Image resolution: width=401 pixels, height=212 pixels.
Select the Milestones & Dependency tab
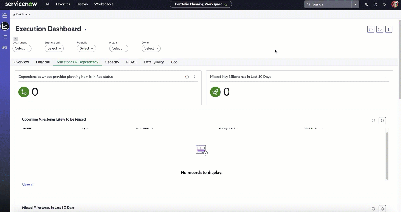[77, 62]
